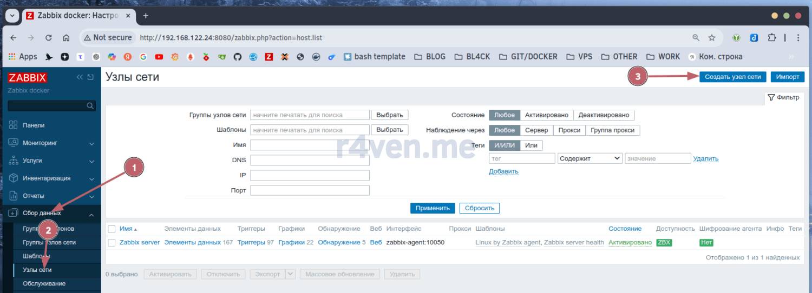Bookmark this page using star icon

tap(712, 38)
